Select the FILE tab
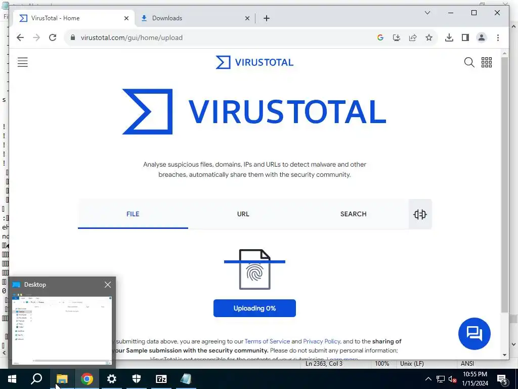Viewport: 518px width, 389px height. [x=133, y=214]
